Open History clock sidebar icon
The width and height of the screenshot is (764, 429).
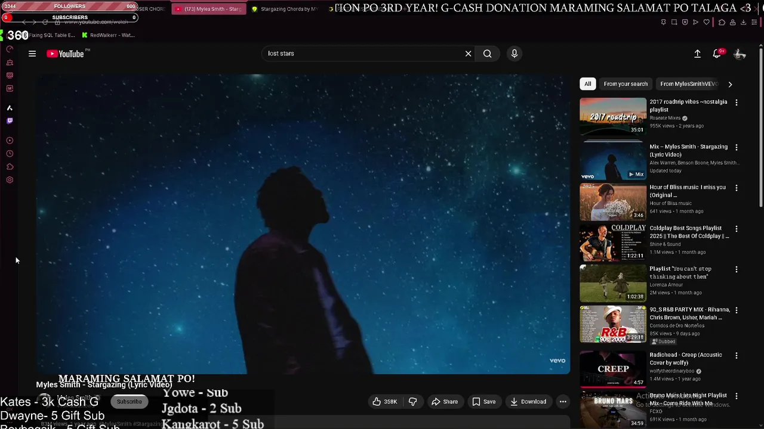tap(10, 154)
